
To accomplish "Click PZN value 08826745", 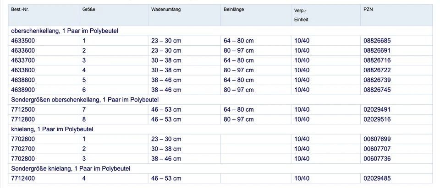I will click(377, 90).
